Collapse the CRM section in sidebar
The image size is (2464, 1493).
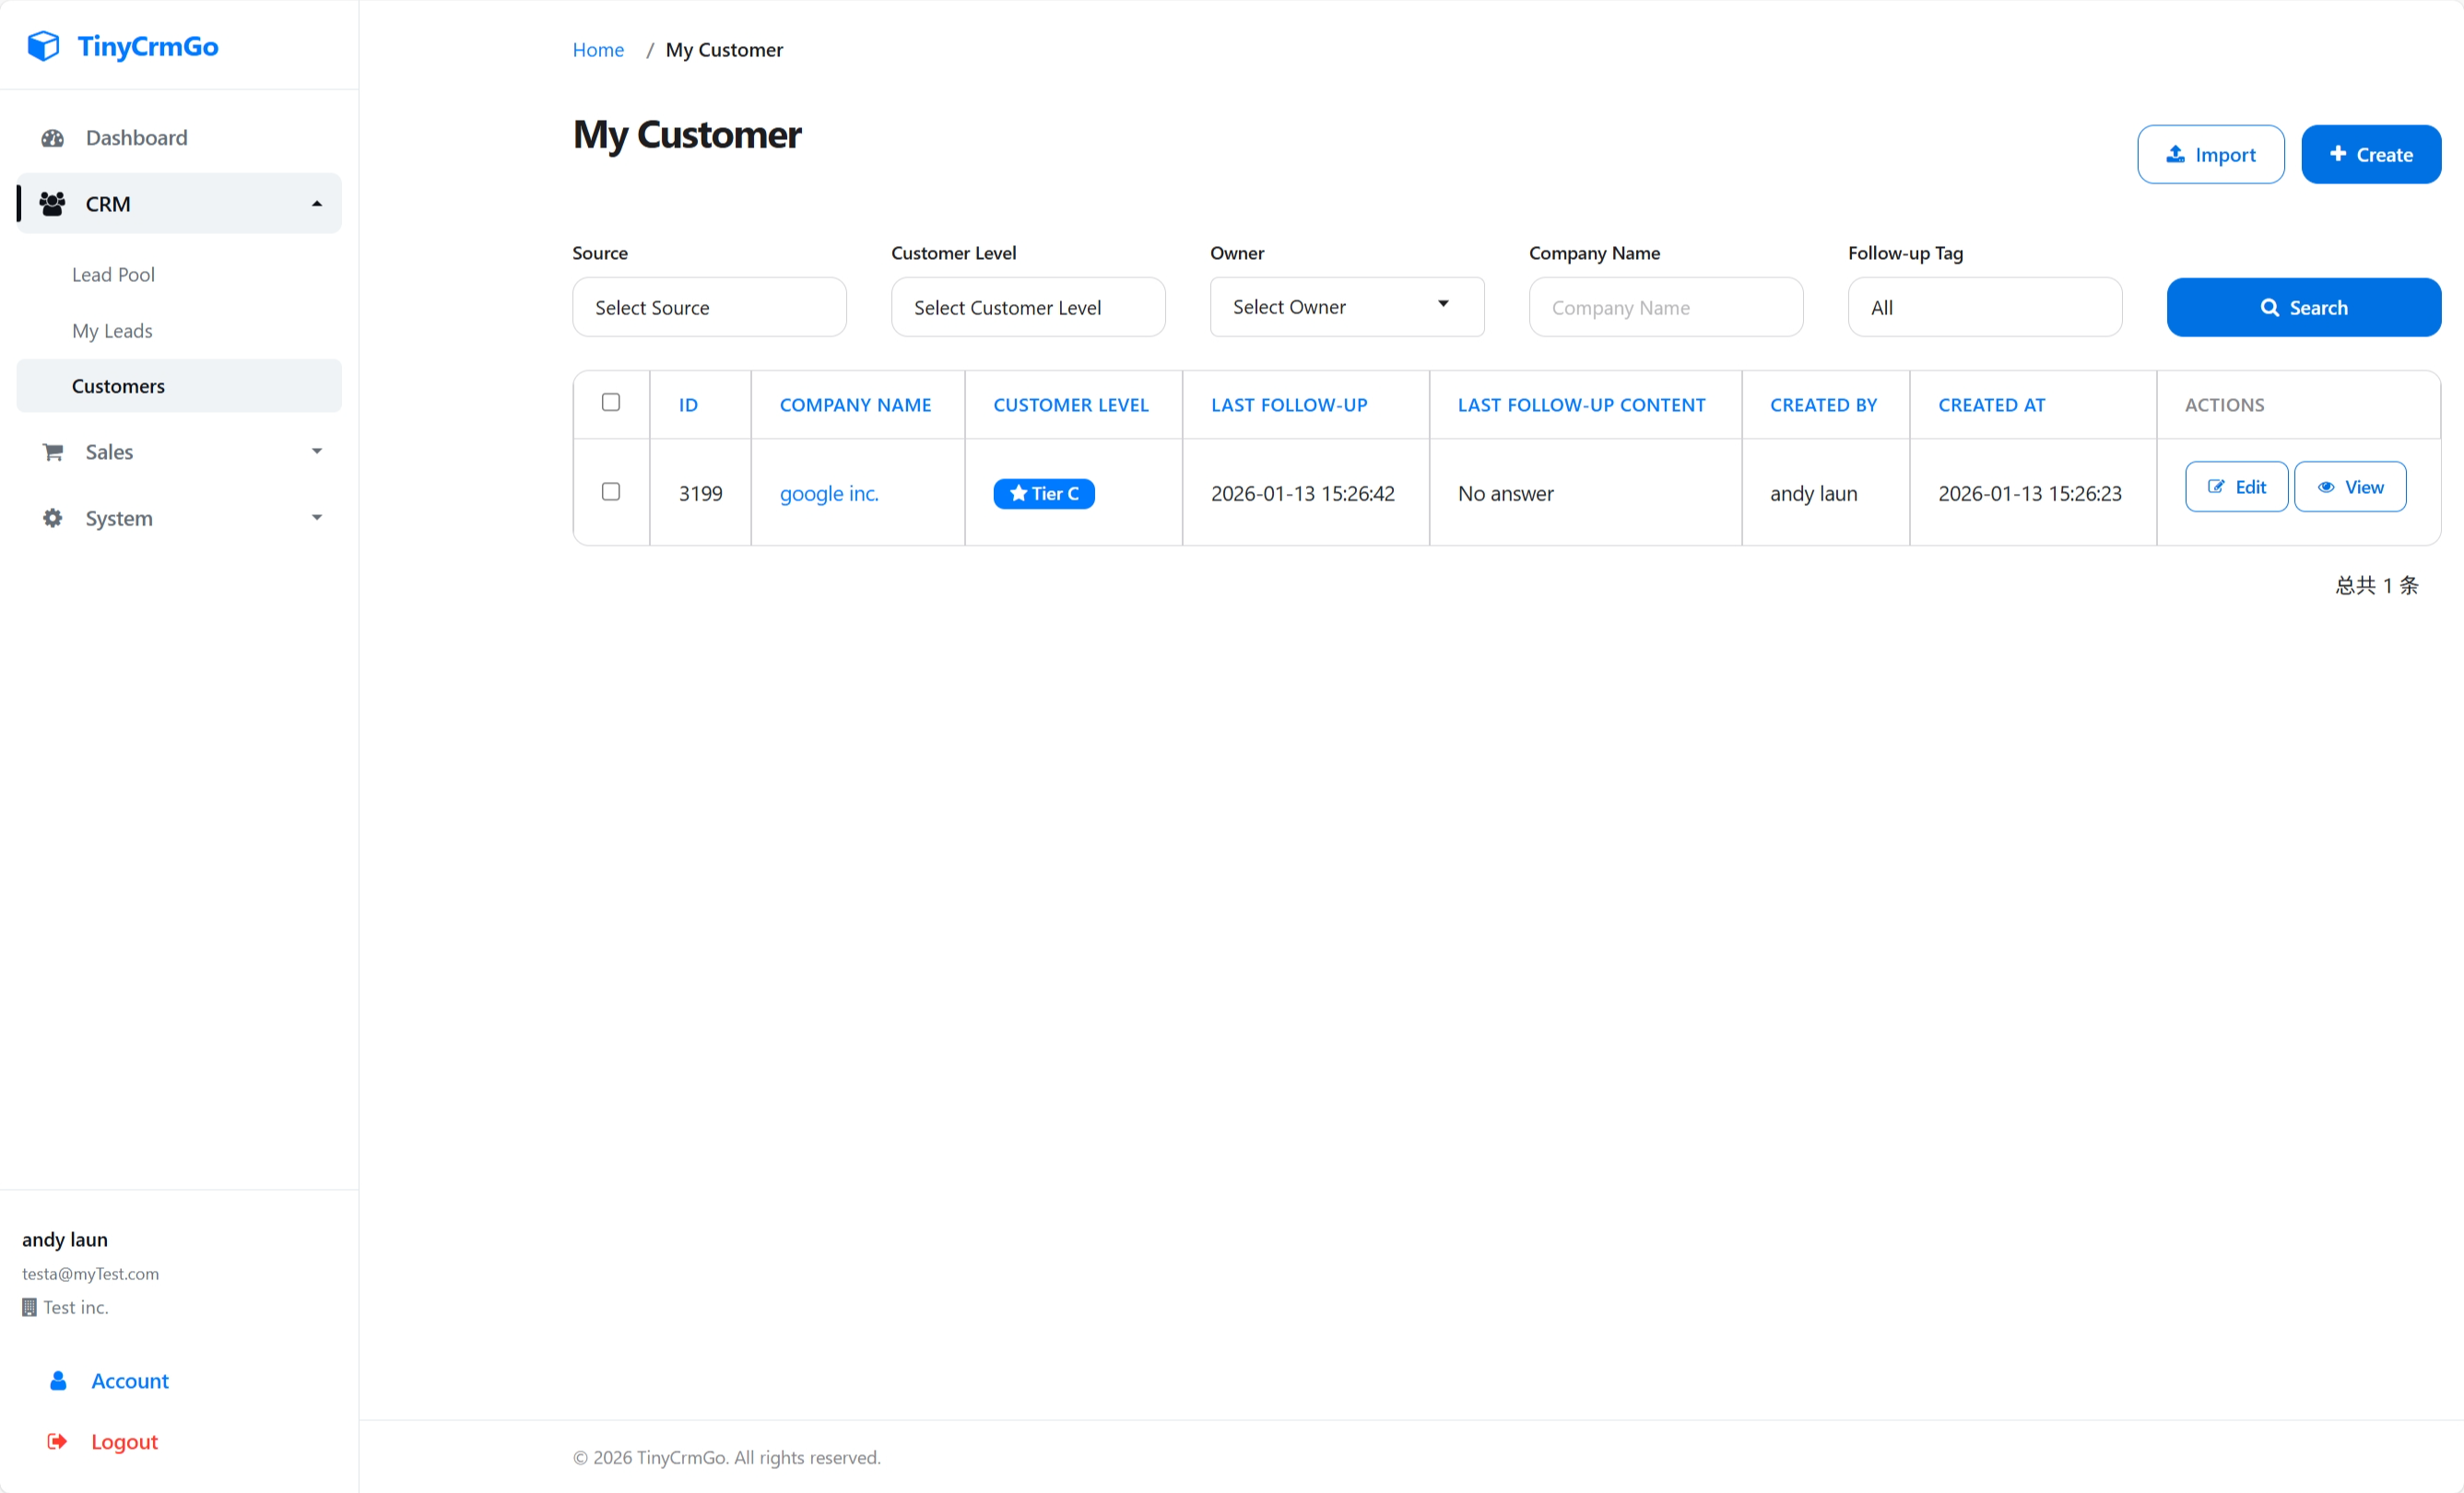coord(317,203)
